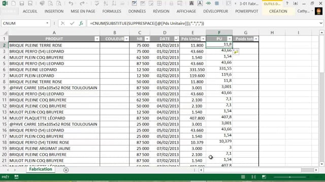Open the Poids total filter dropdown
The width and height of the screenshot is (325, 182).
tap(256, 39)
